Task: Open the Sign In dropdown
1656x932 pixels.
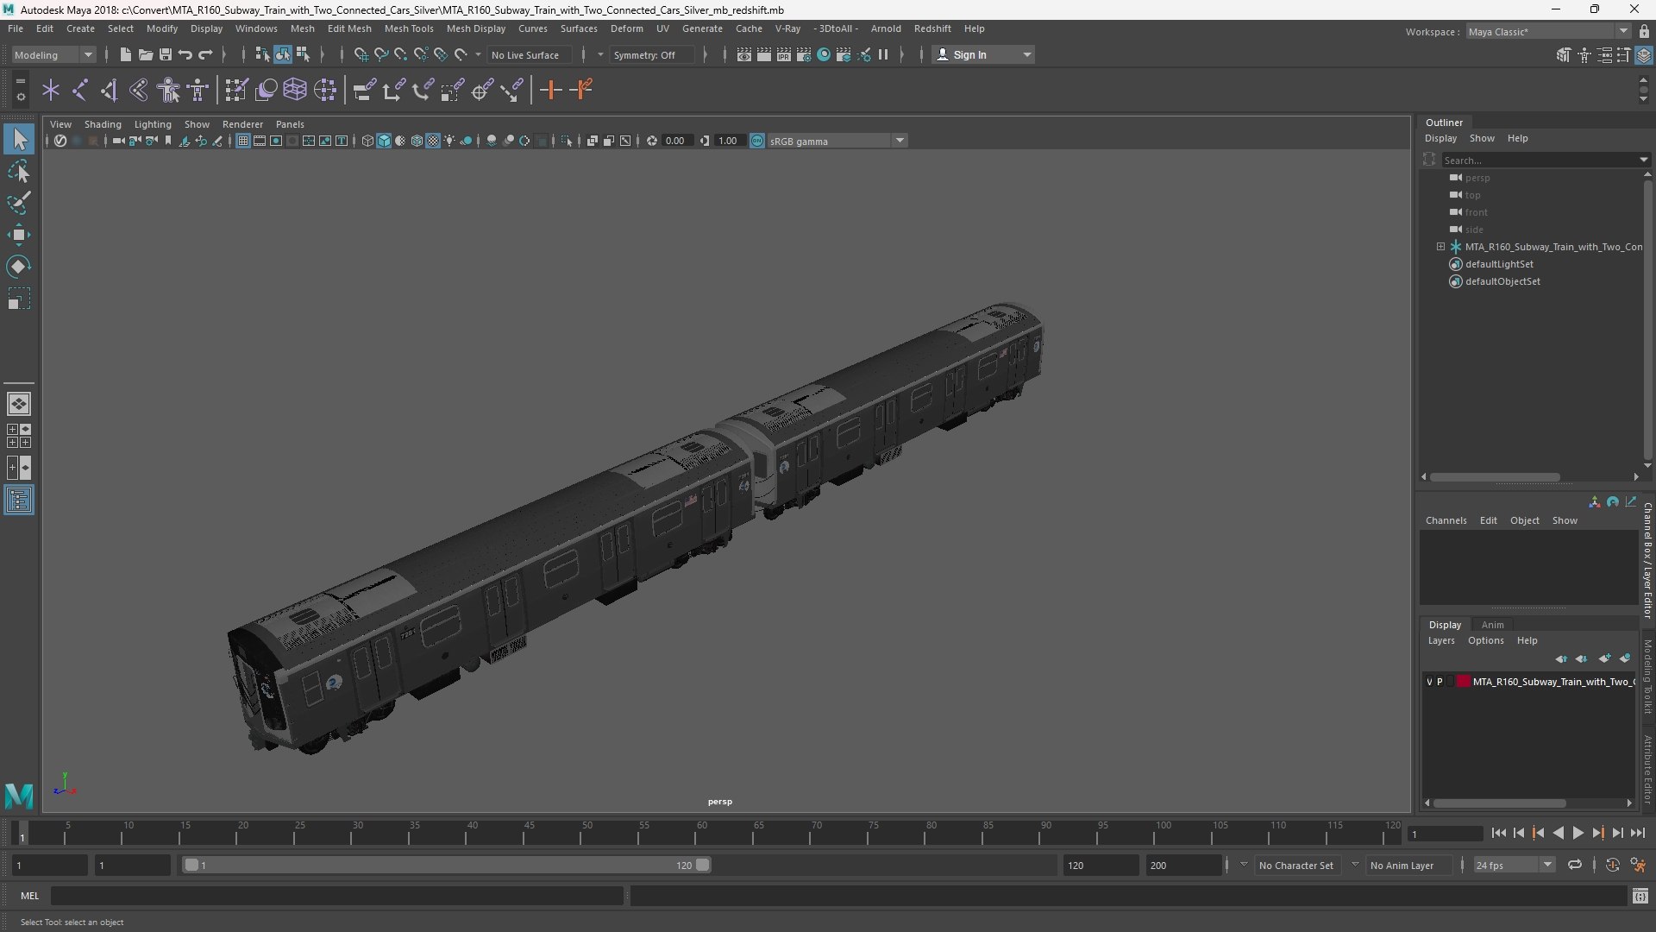Action: coord(983,54)
